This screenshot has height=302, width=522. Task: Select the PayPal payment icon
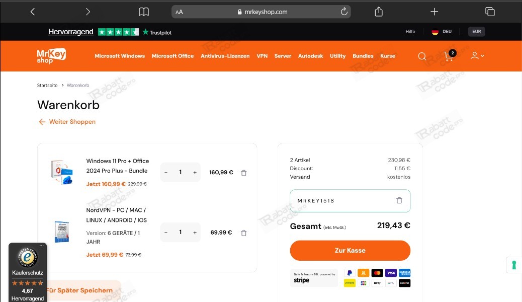(349, 273)
